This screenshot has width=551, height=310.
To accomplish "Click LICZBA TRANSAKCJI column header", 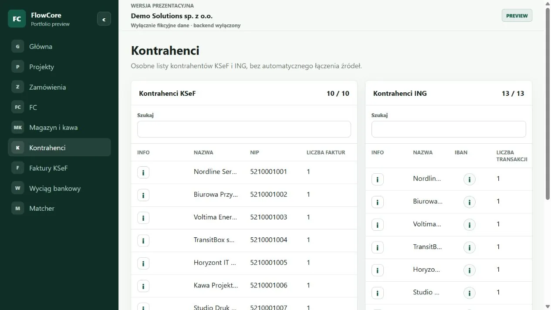I will [x=512, y=156].
